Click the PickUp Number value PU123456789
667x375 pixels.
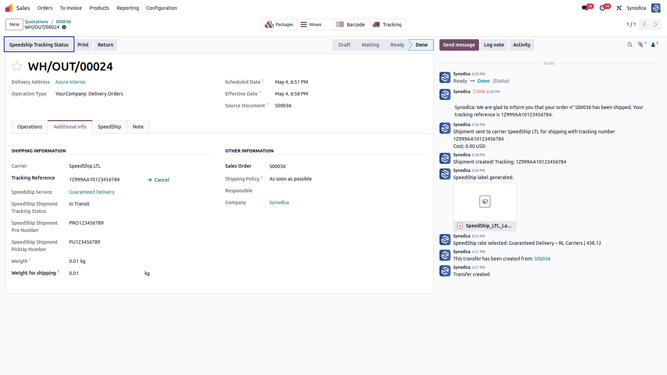coord(84,242)
